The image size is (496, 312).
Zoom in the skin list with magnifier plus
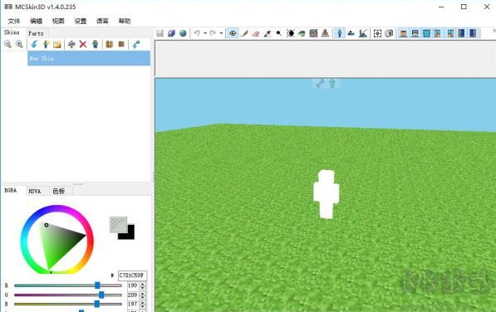[x=19, y=44]
